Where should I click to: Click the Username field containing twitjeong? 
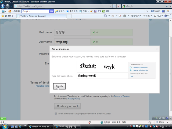[x=72, y=42]
